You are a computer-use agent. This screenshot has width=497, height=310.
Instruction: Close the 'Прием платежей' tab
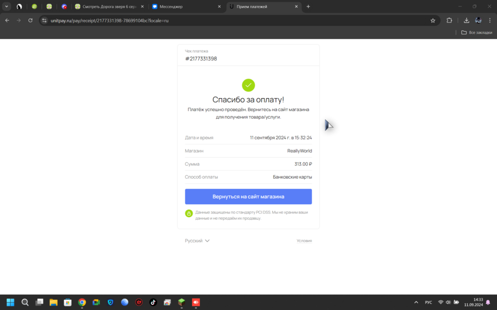click(296, 6)
